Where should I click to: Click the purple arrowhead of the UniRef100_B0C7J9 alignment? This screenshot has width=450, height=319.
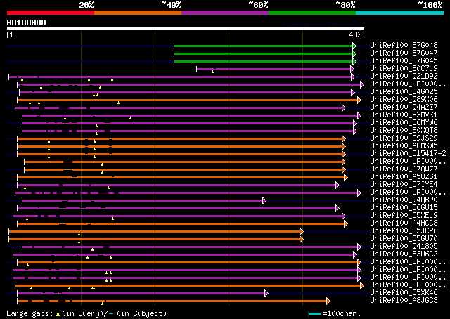(x=352, y=69)
